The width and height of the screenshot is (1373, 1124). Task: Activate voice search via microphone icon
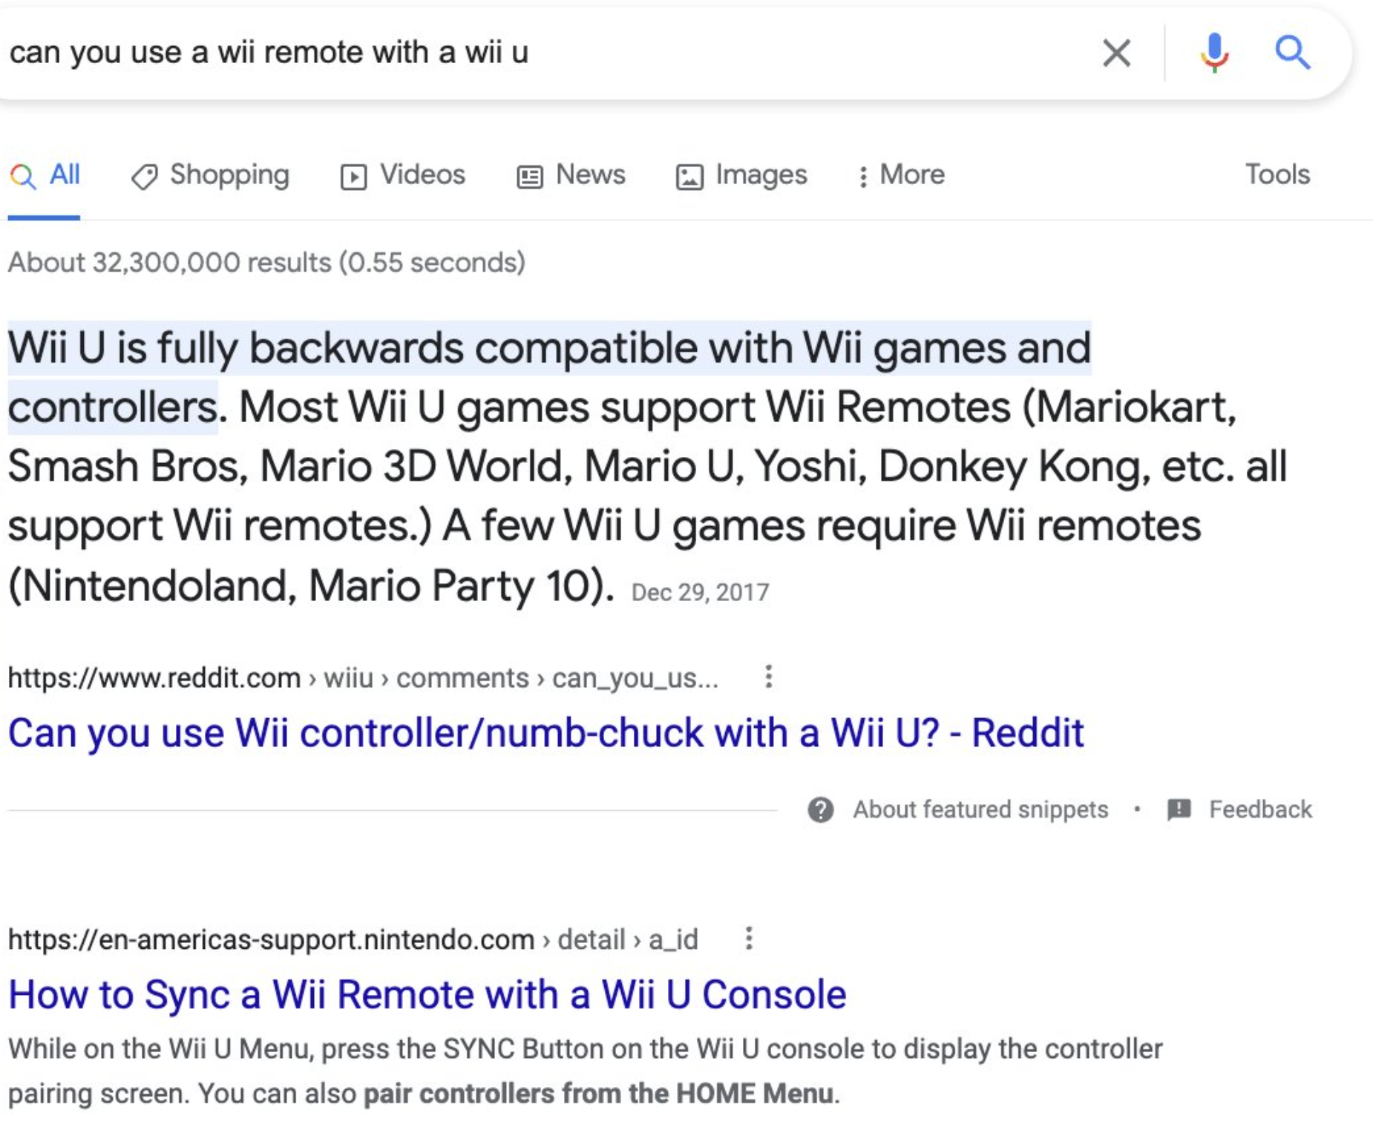pos(1214,52)
